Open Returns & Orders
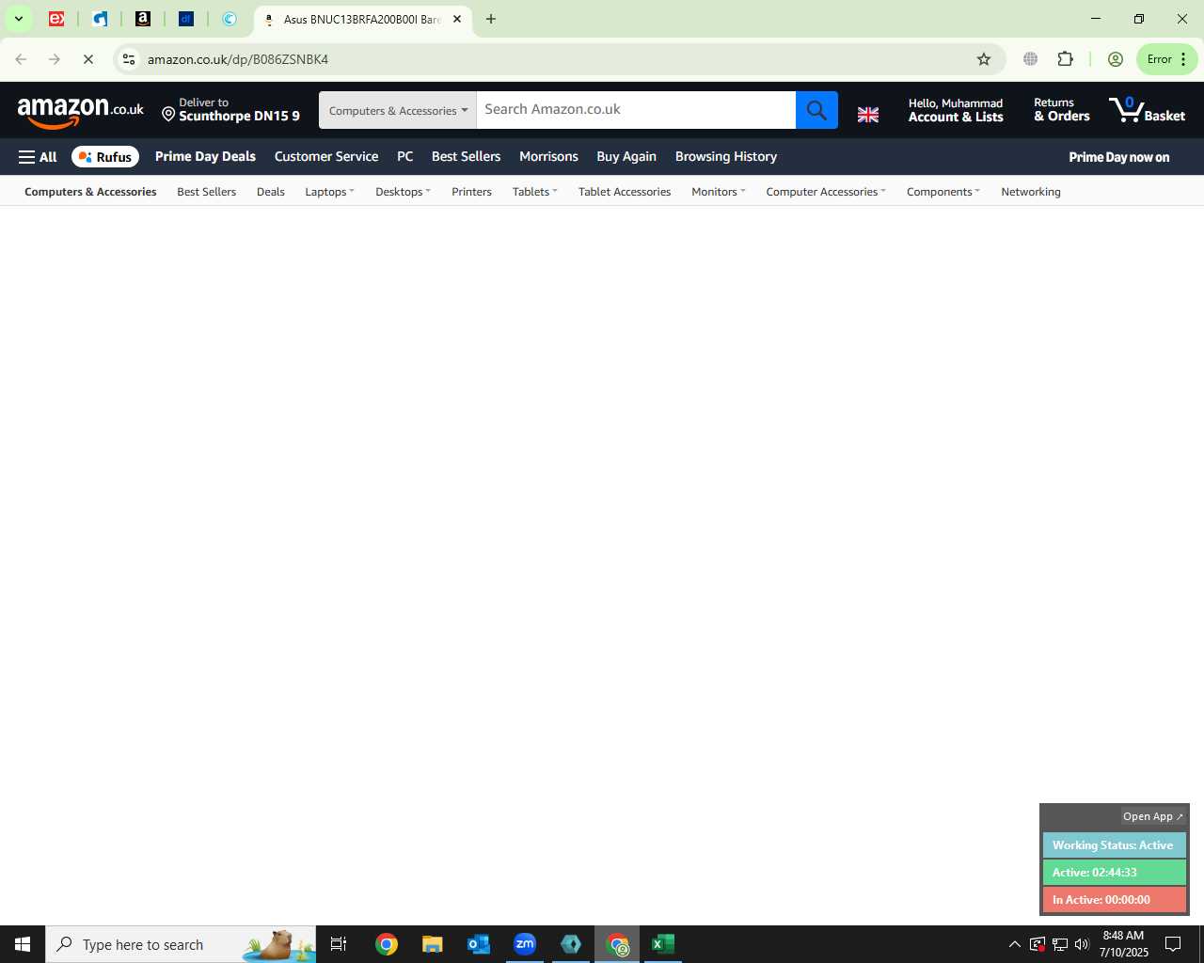 1061,110
